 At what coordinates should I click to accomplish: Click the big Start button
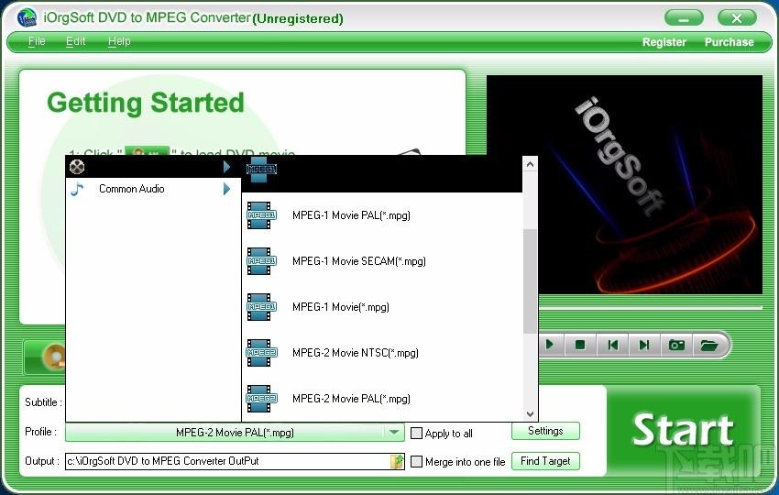click(683, 430)
